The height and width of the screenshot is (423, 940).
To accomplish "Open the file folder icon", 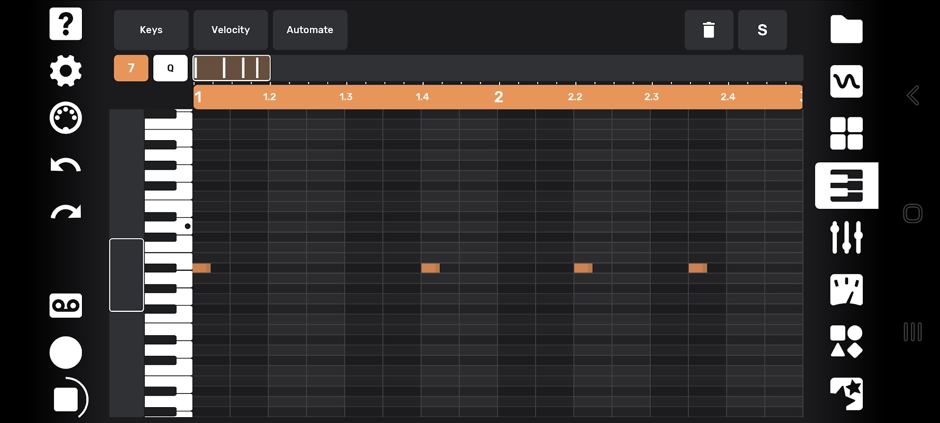I will 846,29.
